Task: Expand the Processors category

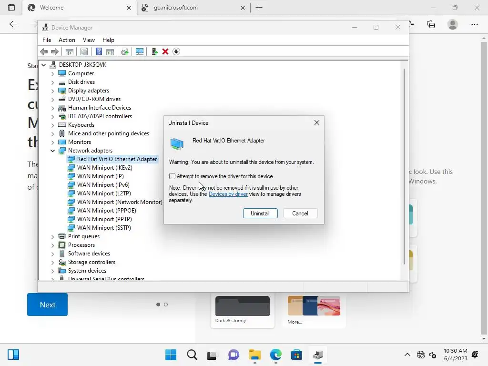Action: [x=52, y=245]
